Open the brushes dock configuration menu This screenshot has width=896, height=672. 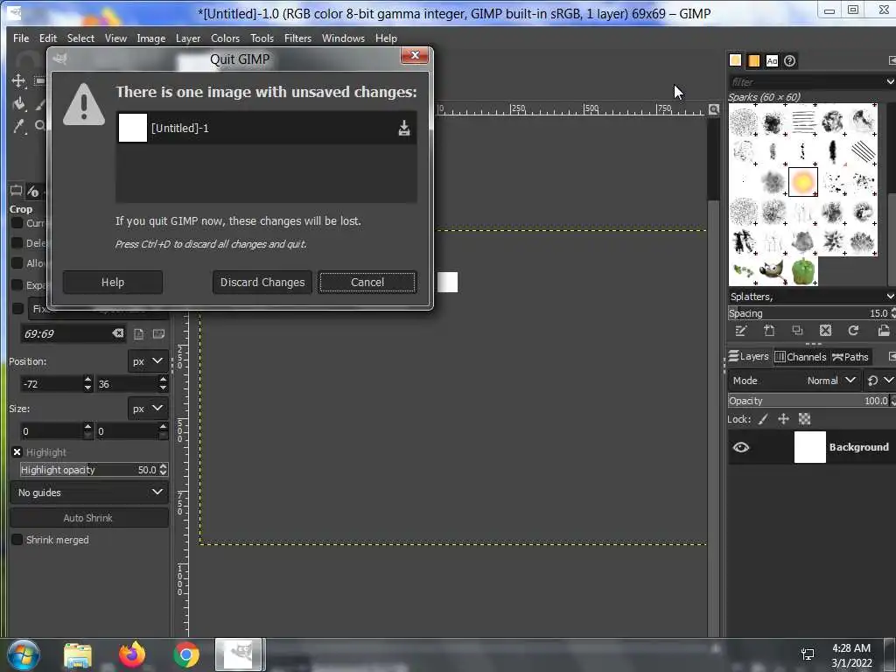pos(892,60)
